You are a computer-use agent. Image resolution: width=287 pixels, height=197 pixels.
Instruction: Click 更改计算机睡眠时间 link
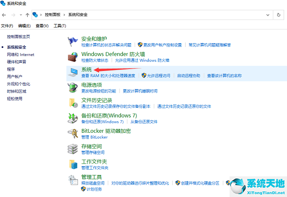coord(140,91)
